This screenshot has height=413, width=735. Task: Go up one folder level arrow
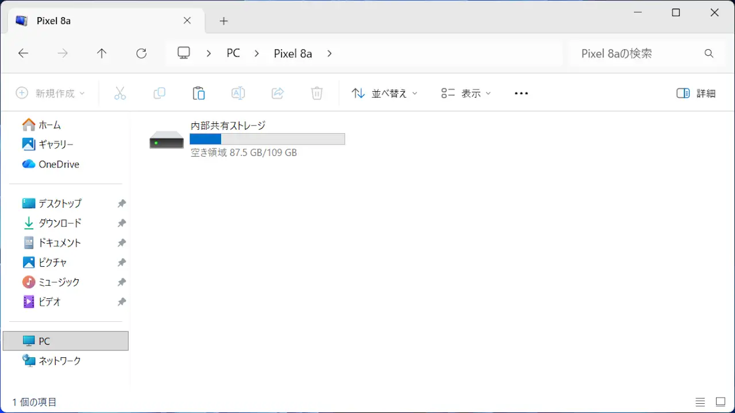click(102, 53)
